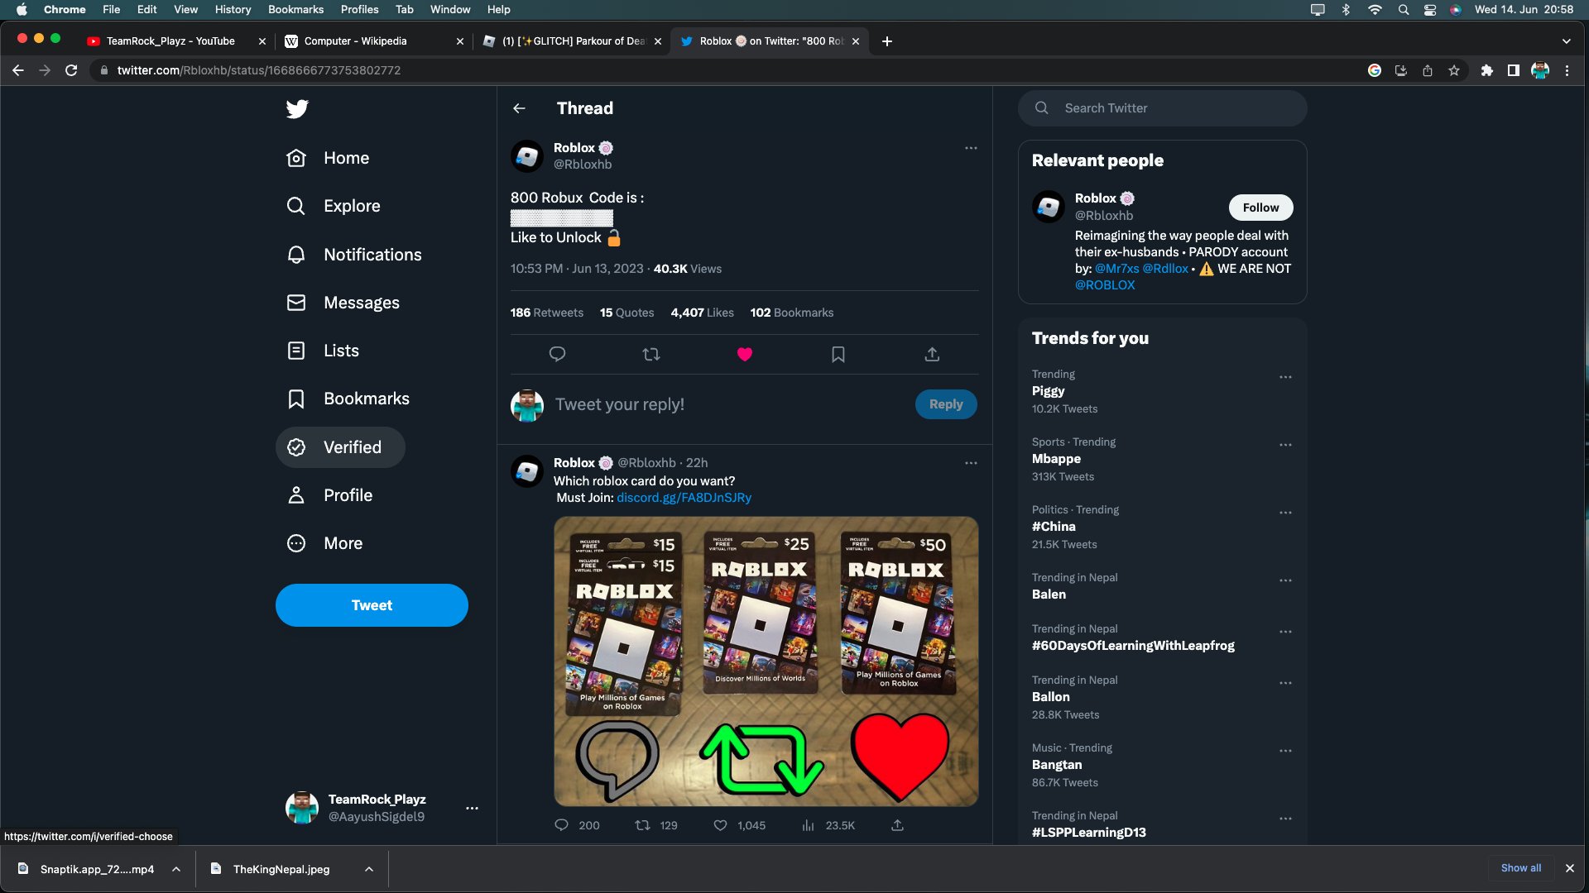Click the Twitter bird logo
The width and height of the screenshot is (1589, 893).
(297, 108)
